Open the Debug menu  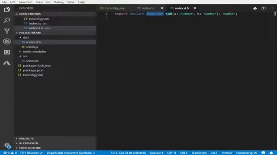point(59,2)
